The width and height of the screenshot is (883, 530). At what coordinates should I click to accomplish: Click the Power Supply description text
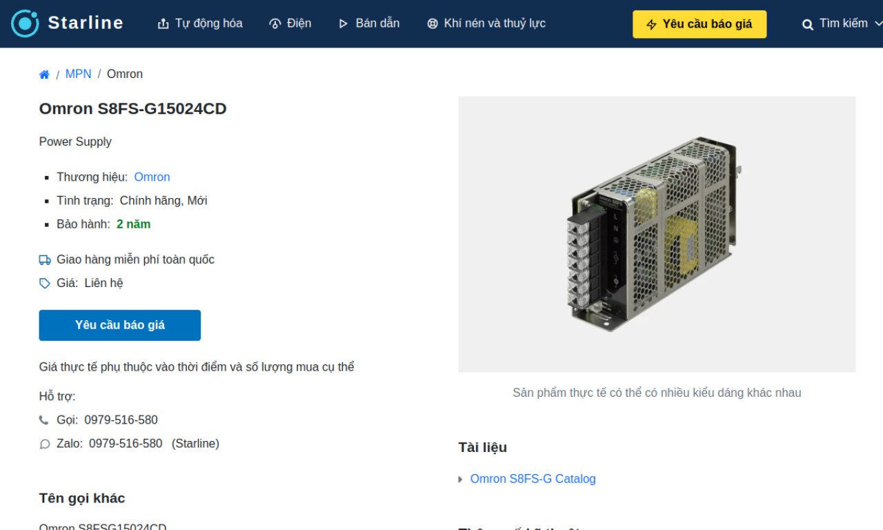75,141
